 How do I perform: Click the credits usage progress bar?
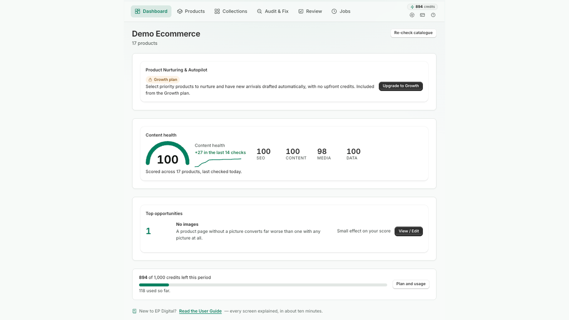pyautogui.click(x=263, y=285)
